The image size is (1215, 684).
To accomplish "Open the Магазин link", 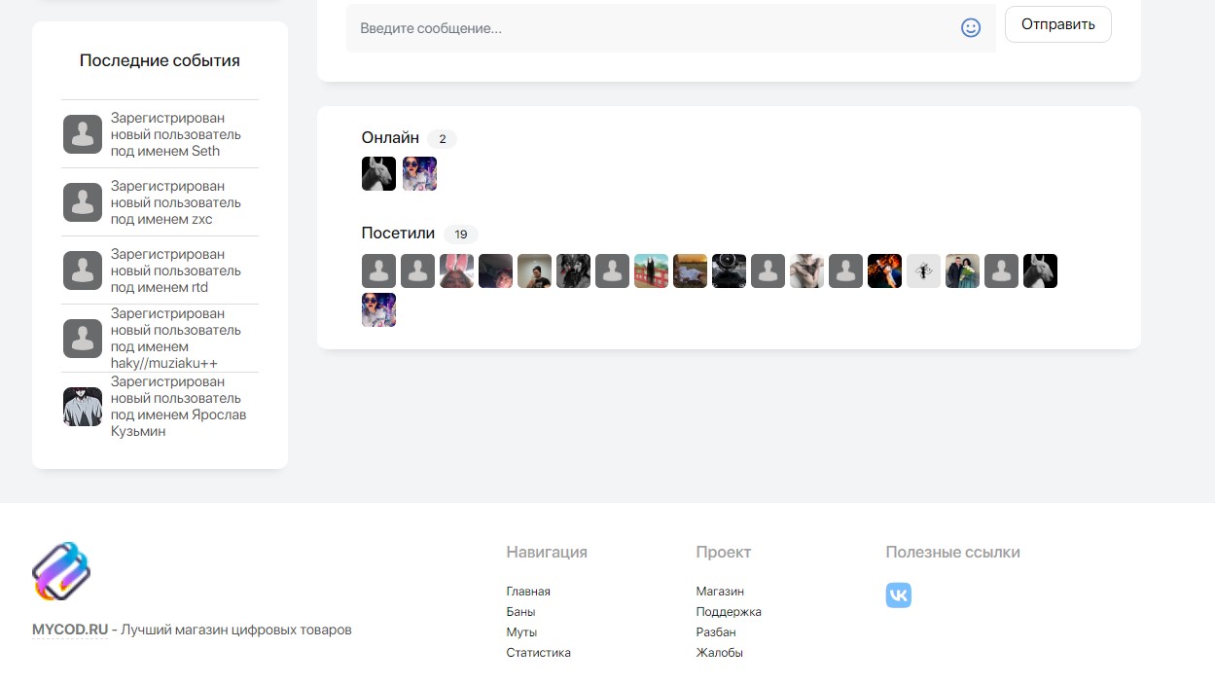I will click(720, 592).
